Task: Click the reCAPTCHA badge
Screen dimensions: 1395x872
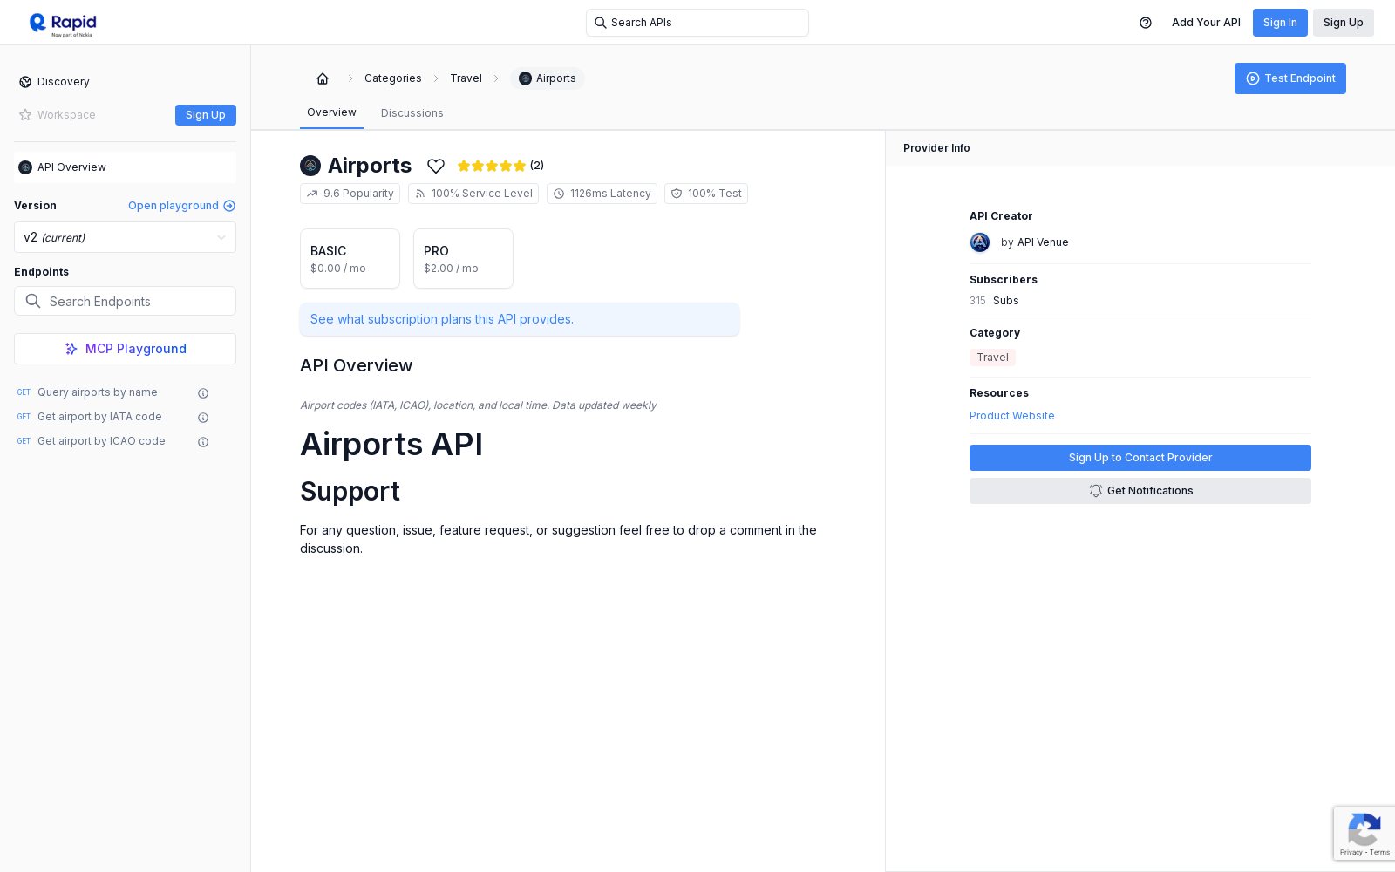Action: pyautogui.click(x=1364, y=834)
